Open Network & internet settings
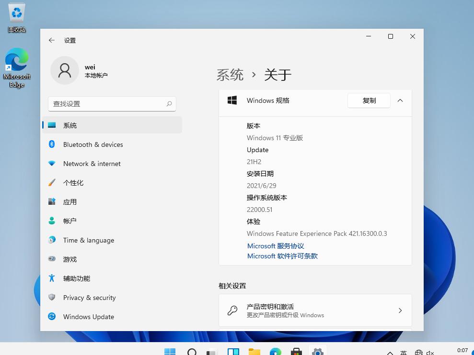 (x=112, y=163)
